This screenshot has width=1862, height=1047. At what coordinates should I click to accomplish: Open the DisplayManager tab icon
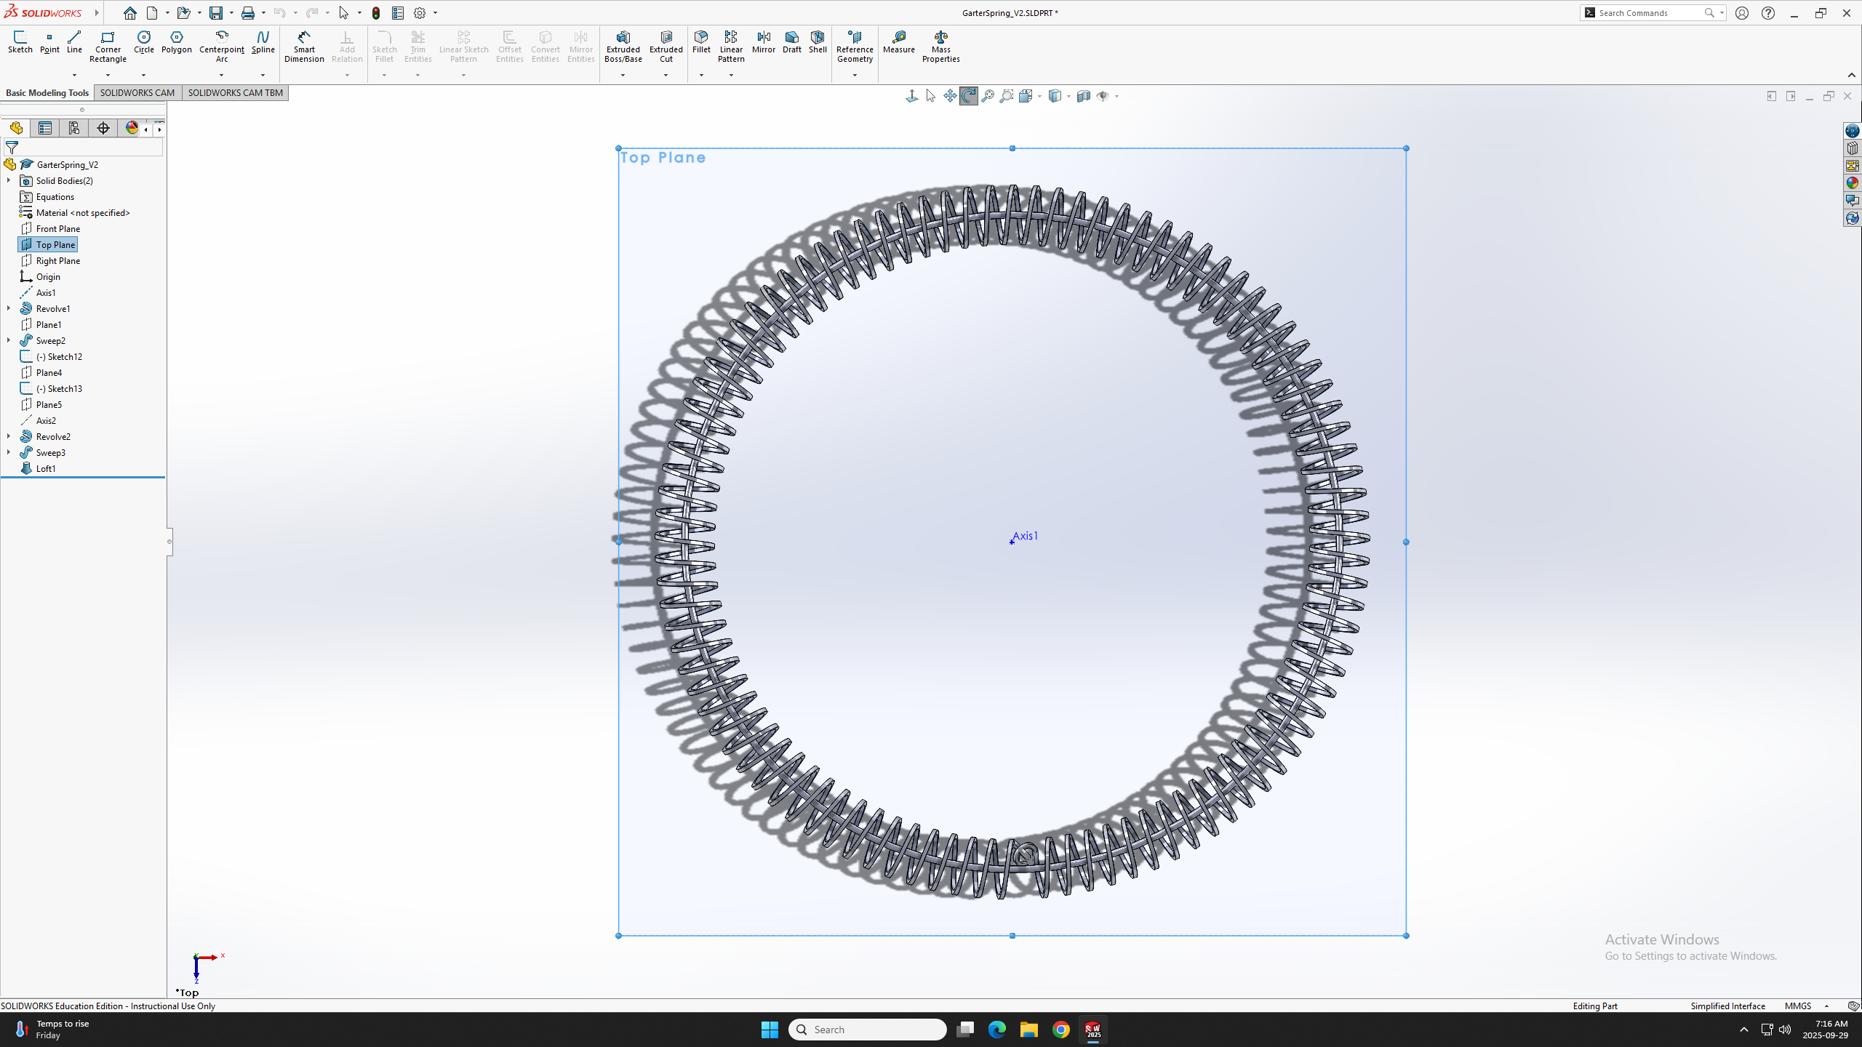[x=132, y=129]
